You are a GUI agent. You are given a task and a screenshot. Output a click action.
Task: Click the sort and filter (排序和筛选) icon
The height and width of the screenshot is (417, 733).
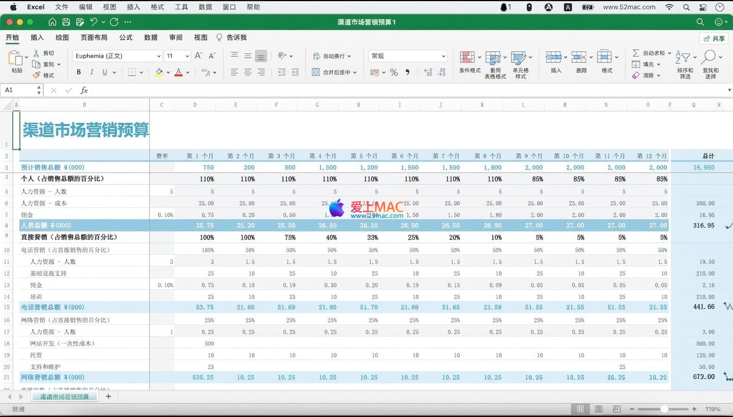click(x=685, y=58)
